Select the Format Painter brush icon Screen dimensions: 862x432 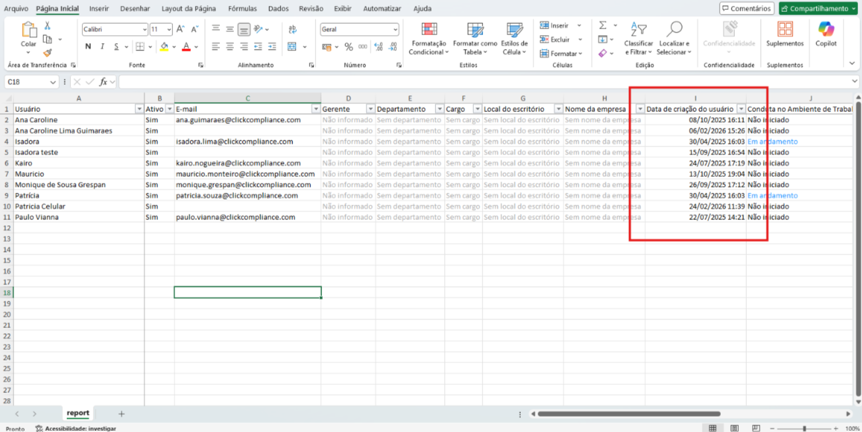click(x=48, y=52)
